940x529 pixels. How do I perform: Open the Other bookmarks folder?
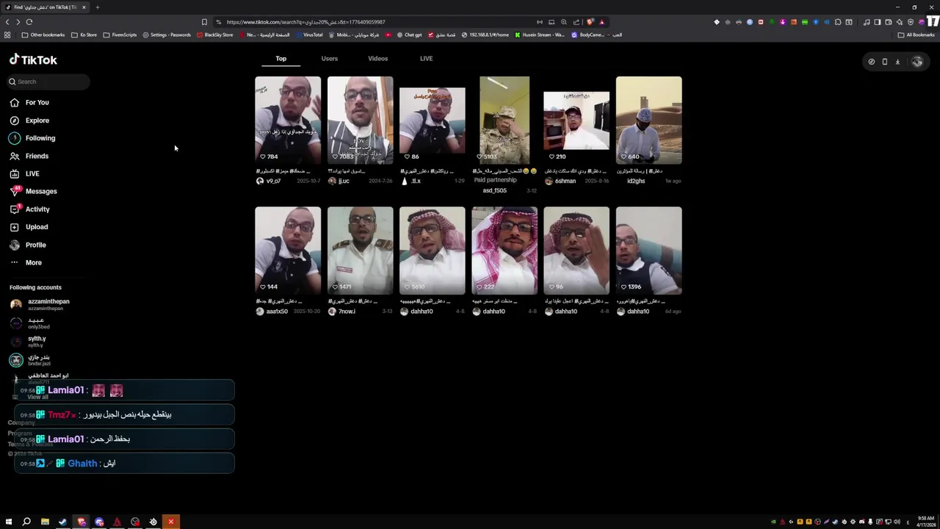(43, 35)
